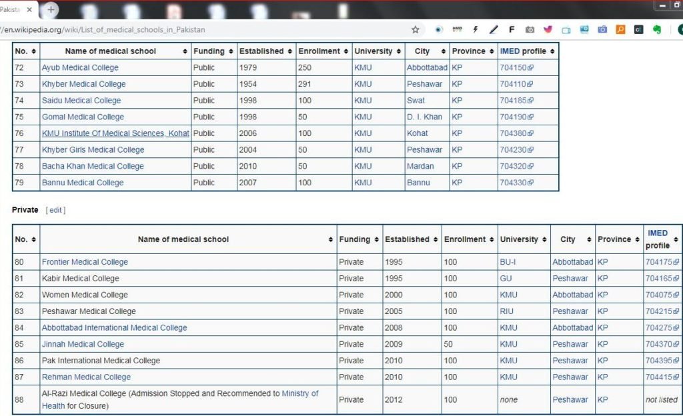Image resolution: width=683 pixels, height=416 pixels.
Task: Open the pink bird extension icon
Action: point(548,29)
